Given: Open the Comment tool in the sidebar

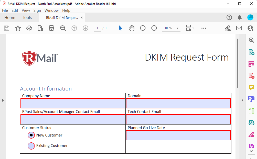Looking at the screenshot, I should tap(251, 88).
